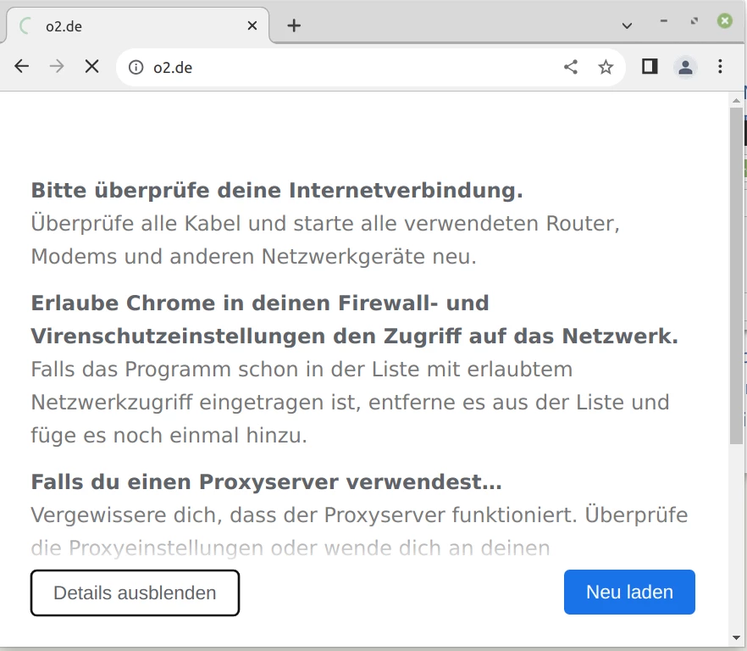Bookmark this tab with the star icon
Viewport: 747px width, 651px height.
click(x=606, y=67)
